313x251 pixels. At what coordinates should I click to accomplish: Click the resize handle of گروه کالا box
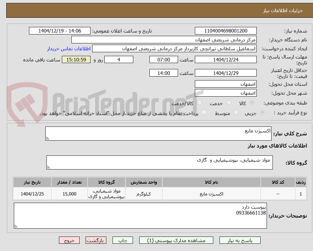48,167
